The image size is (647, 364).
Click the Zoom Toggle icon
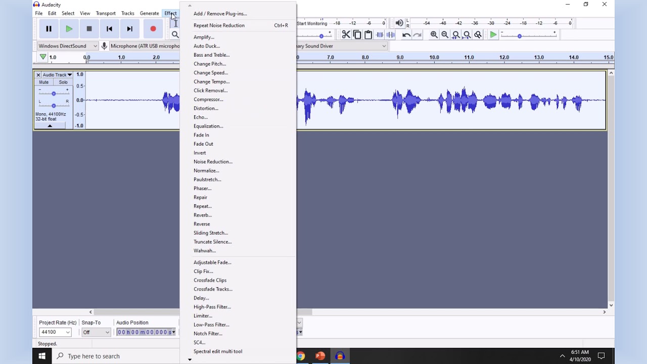click(x=478, y=35)
